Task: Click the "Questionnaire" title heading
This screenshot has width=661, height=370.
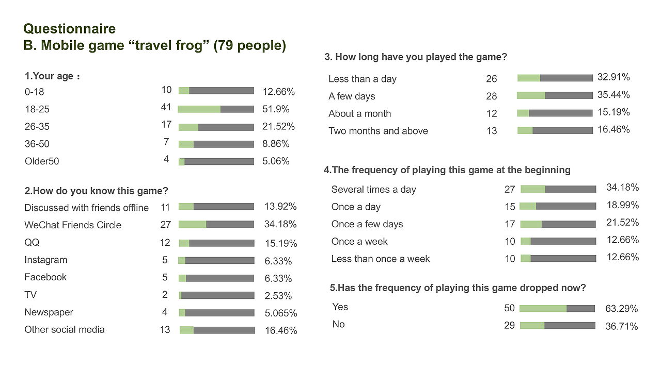Action: 70,28
